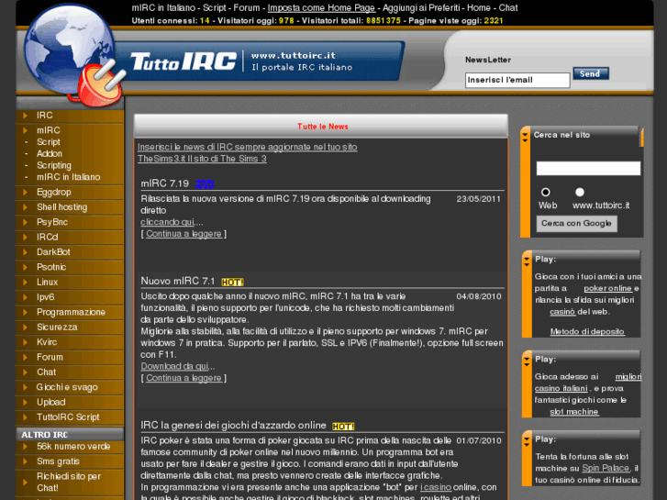This screenshot has width=667, height=500.
Task: Click the 'slot machine' link
Action: [x=573, y=412]
